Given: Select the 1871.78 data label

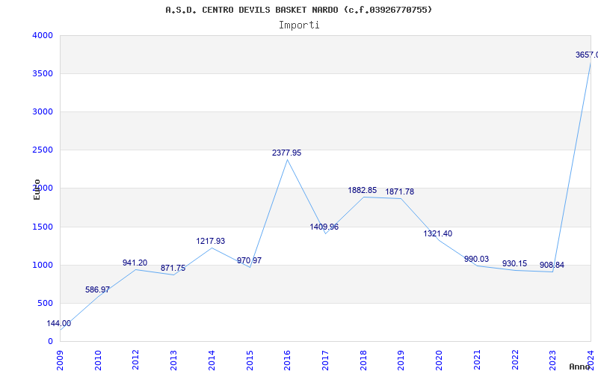Looking at the screenshot, I should point(399,192).
